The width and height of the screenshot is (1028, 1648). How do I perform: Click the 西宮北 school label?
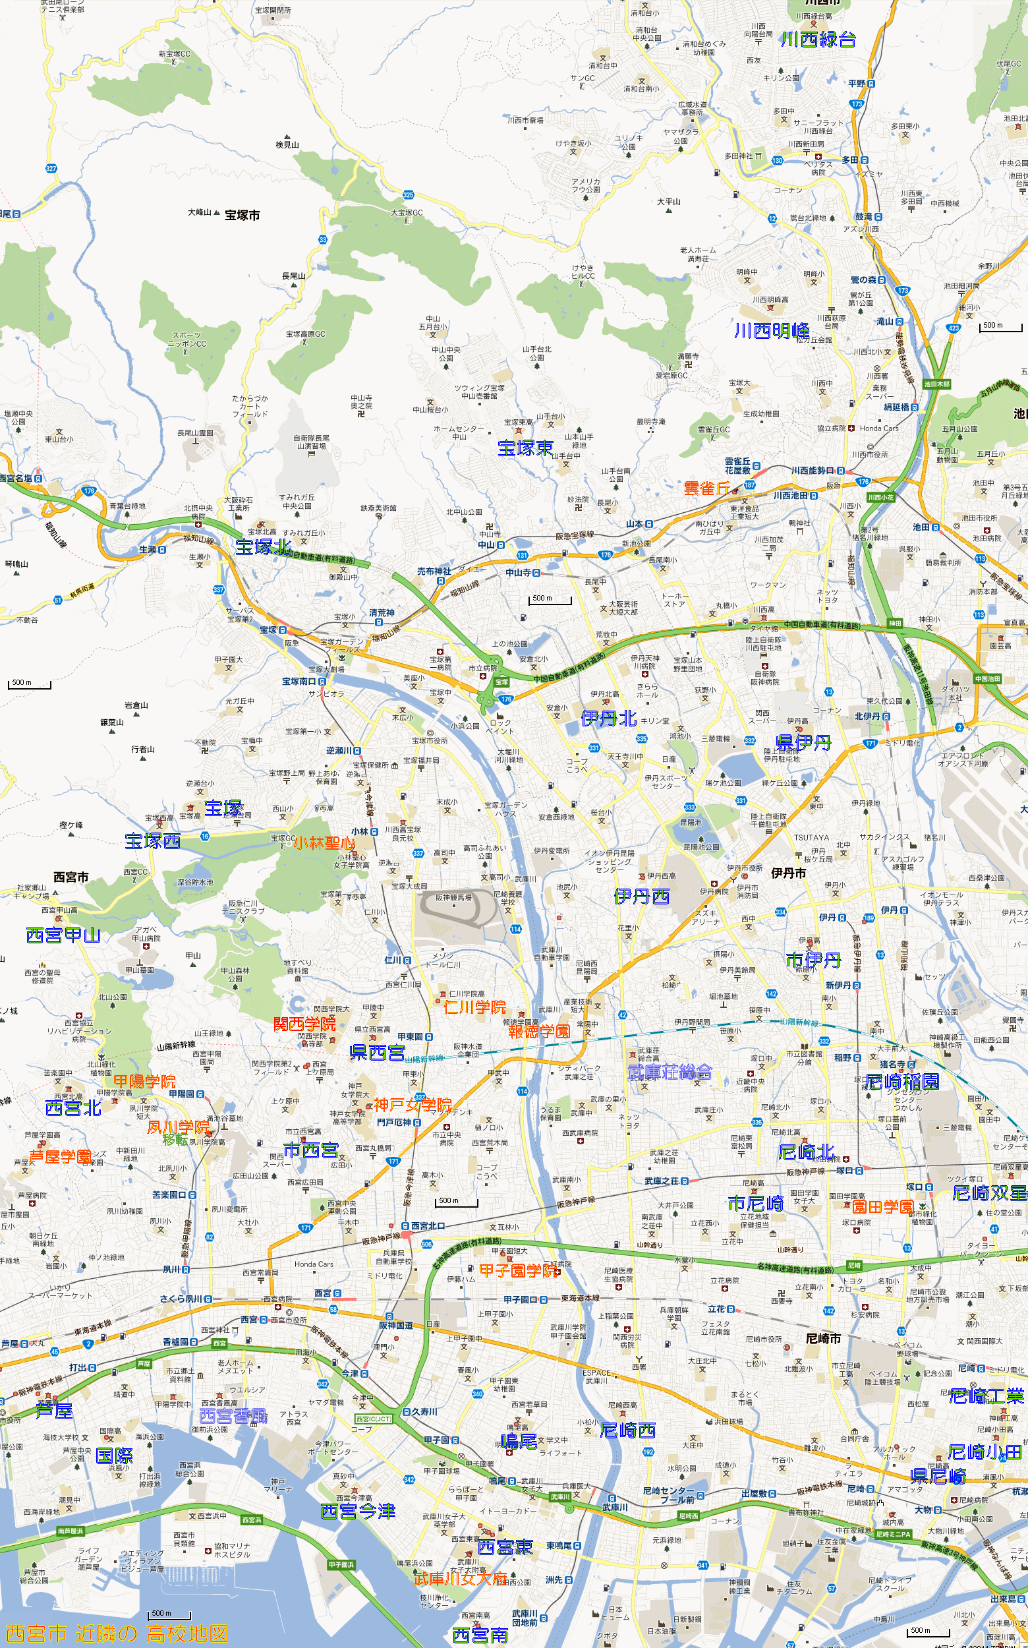click(73, 1108)
